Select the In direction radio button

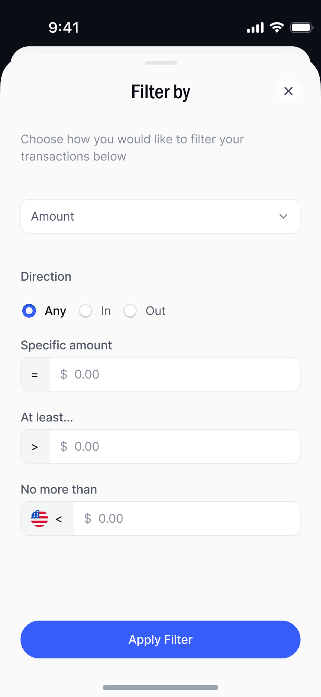pyautogui.click(x=86, y=311)
